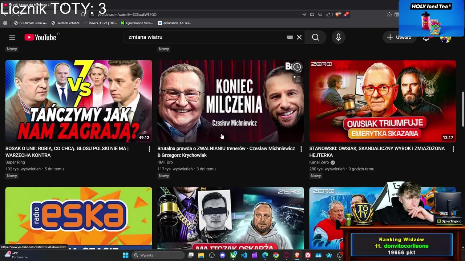Image resolution: width=465 pixels, height=261 pixels.
Task: Open the browser extensions puzzle icon
Action: 389,14
